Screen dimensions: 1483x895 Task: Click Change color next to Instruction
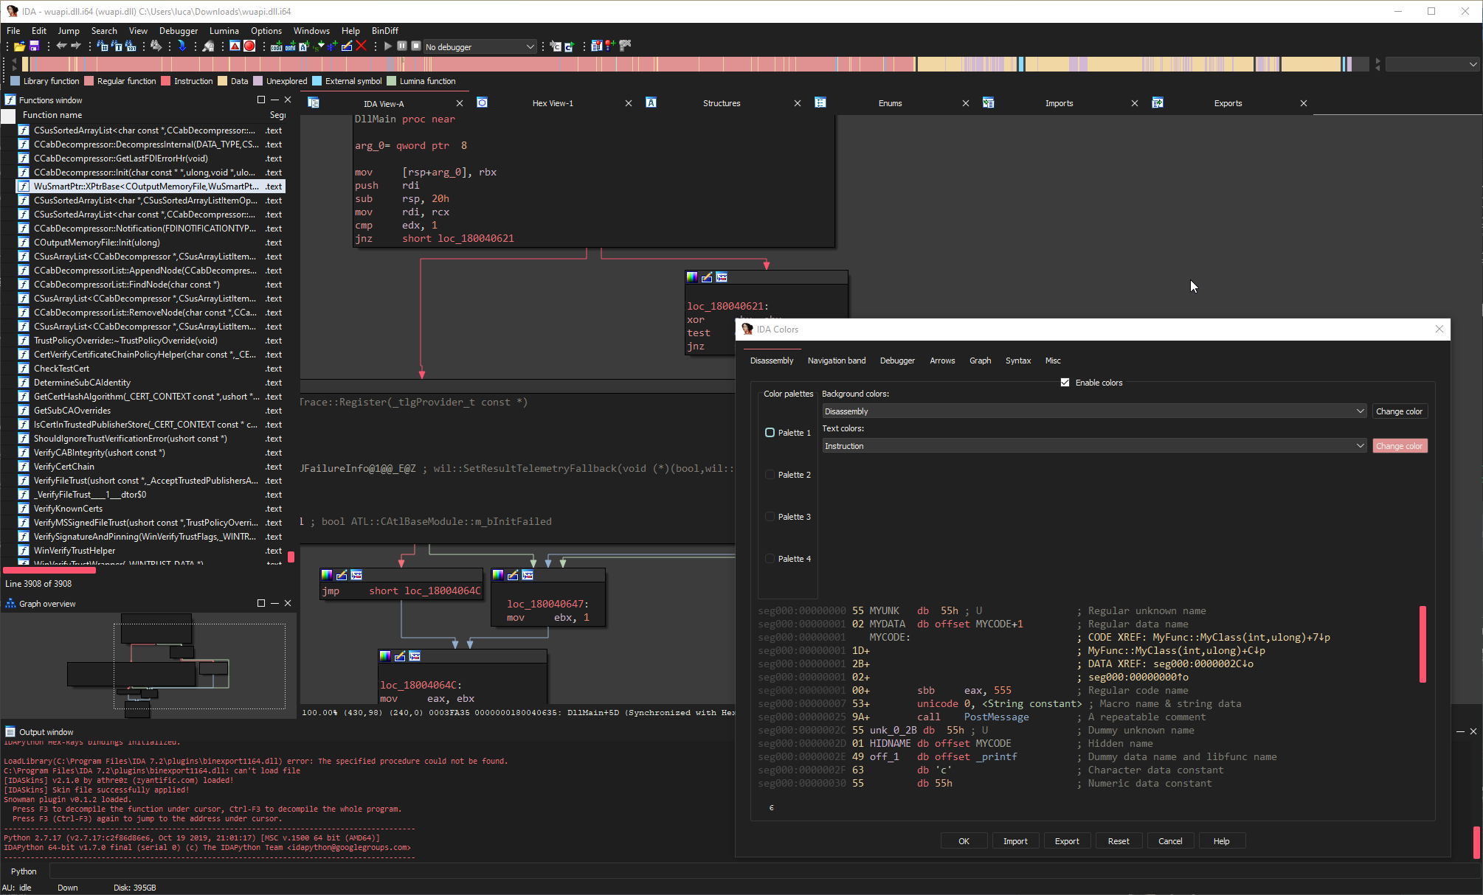[x=1400, y=445]
